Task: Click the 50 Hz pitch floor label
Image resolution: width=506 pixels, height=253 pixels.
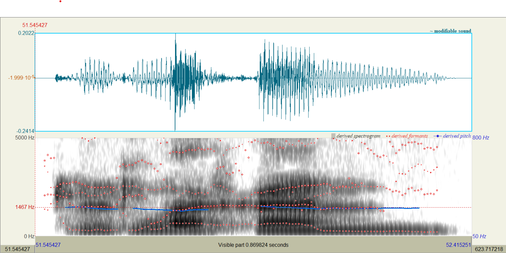Action: (x=479, y=236)
